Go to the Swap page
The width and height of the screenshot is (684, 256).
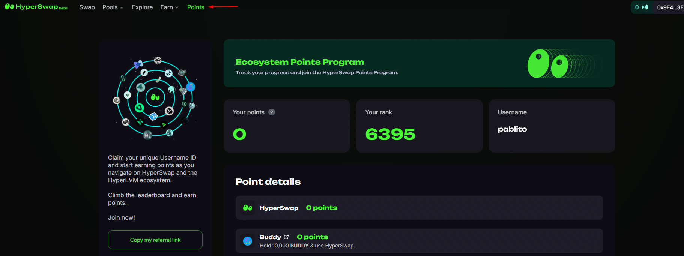[87, 7]
